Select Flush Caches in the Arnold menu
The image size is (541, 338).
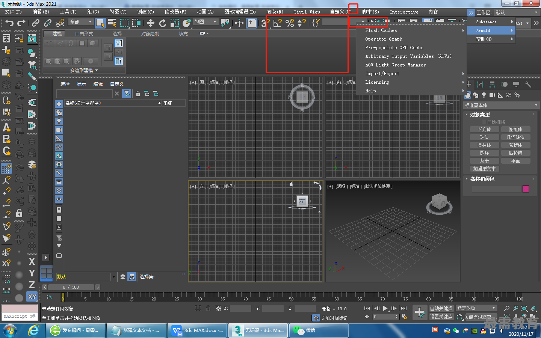click(x=411, y=30)
